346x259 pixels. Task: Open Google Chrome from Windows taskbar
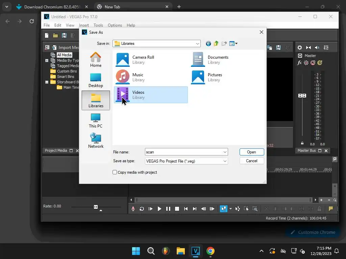[210, 251]
